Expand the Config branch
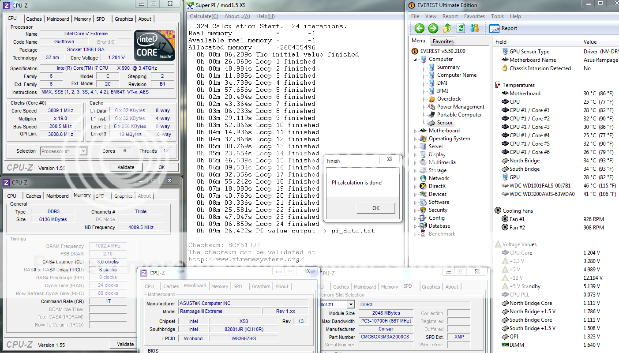Screen dimensions: 619x353 click(x=416, y=218)
